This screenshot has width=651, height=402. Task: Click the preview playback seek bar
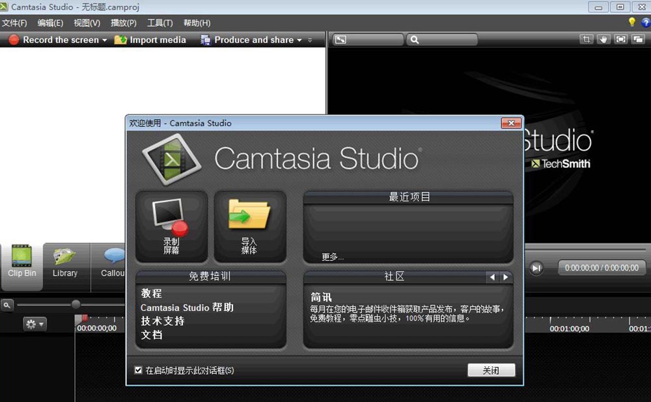pyautogui.click(x=587, y=250)
